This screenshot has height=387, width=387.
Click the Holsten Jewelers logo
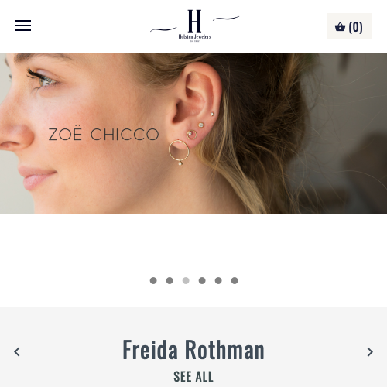pos(194,26)
